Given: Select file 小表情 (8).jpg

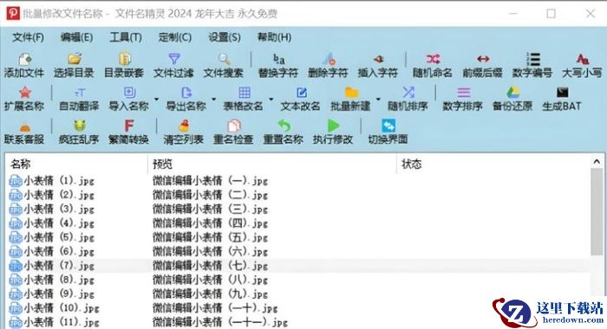Looking at the screenshot, I should pyautogui.click(x=52, y=280).
